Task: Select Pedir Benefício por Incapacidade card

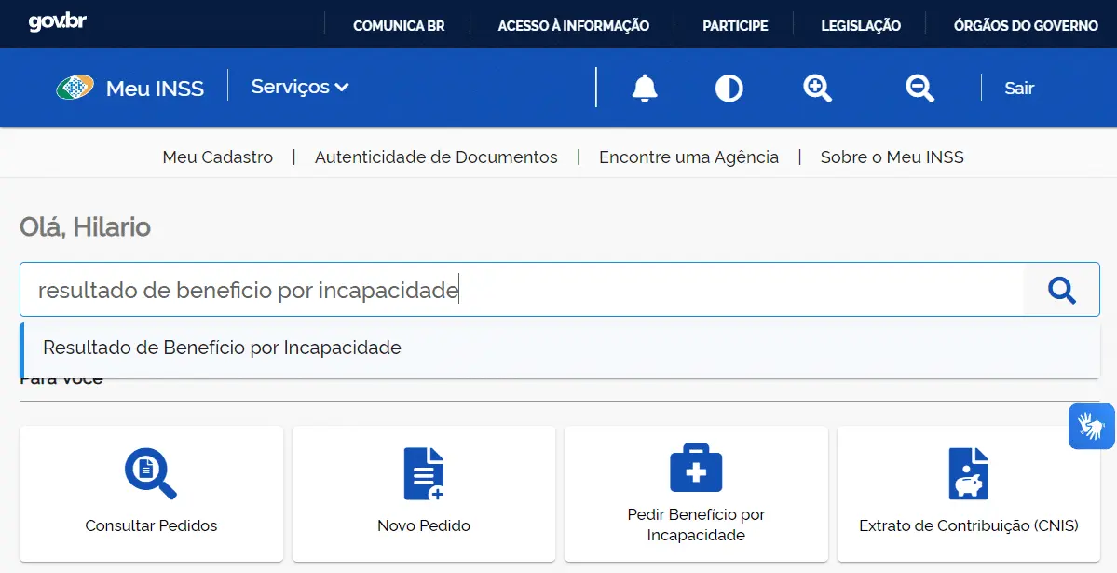Action: [x=696, y=494]
